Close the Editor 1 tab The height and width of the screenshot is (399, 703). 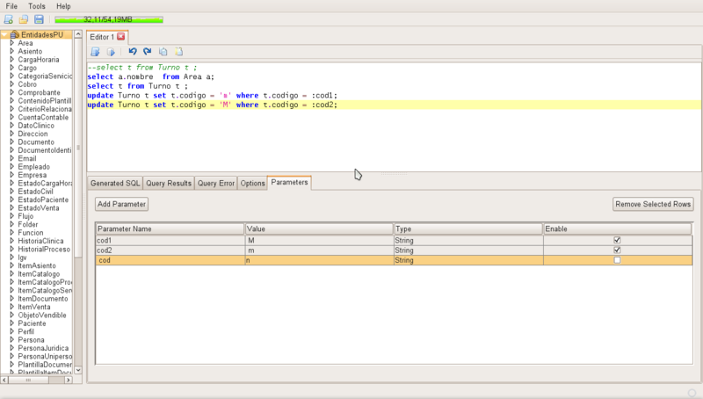[121, 37]
